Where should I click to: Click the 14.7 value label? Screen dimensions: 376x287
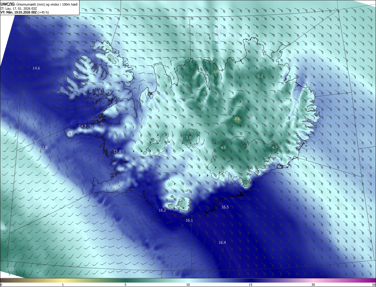(83, 126)
